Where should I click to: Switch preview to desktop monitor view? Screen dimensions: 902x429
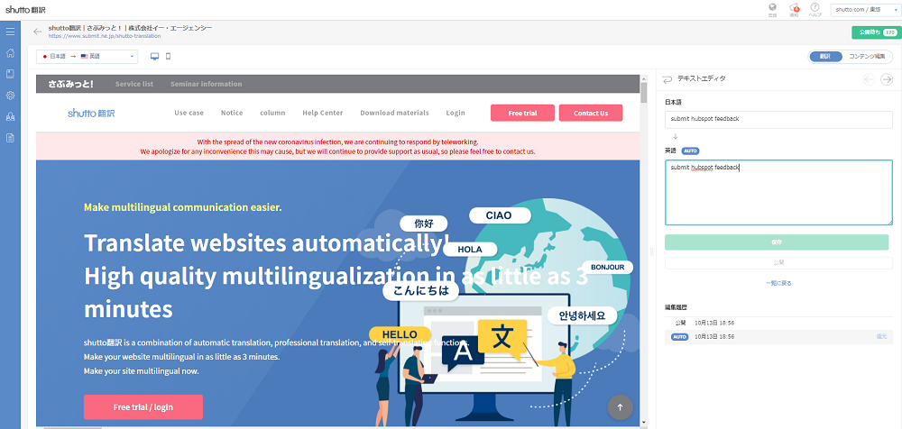[x=154, y=57]
